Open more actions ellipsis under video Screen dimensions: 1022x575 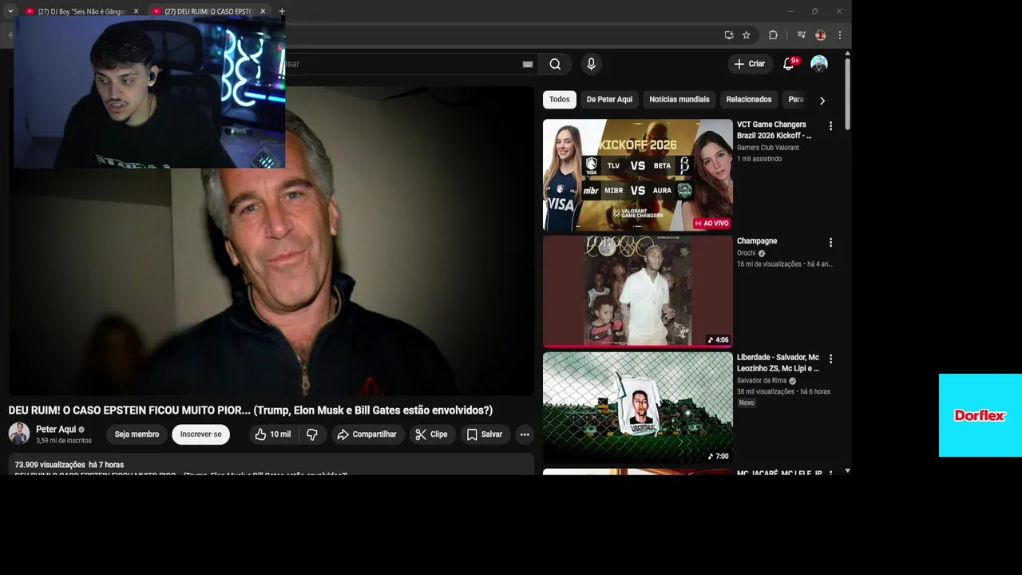[x=525, y=434]
